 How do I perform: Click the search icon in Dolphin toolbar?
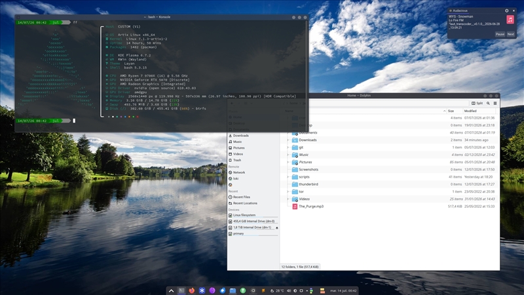488,104
